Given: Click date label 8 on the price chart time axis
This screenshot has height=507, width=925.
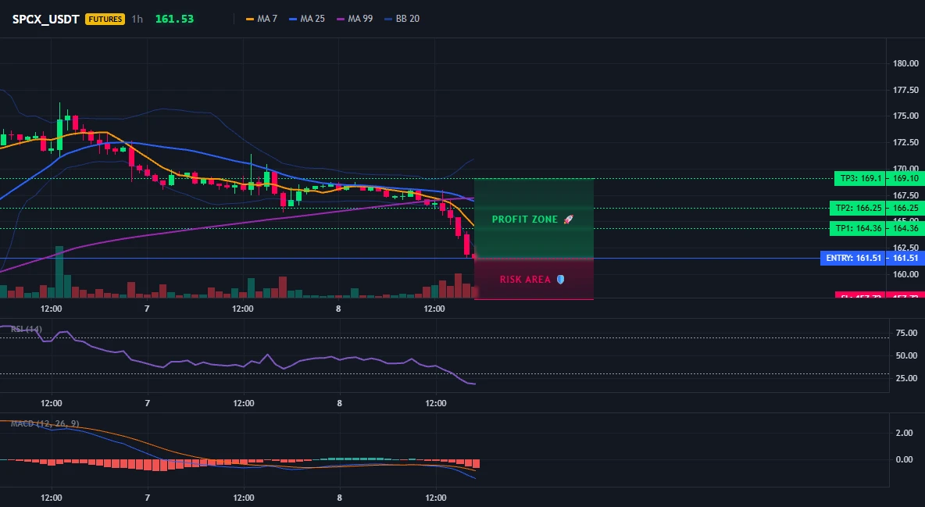Looking at the screenshot, I should (x=338, y=309).
